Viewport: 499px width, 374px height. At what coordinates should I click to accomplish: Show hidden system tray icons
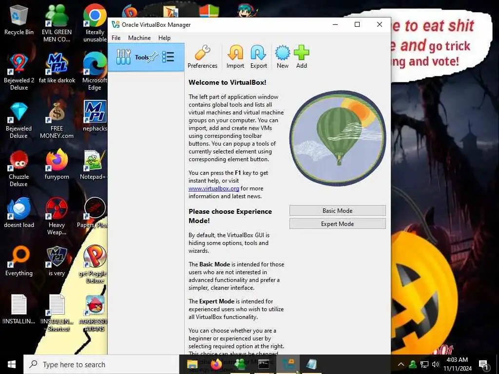pos(401,364)
